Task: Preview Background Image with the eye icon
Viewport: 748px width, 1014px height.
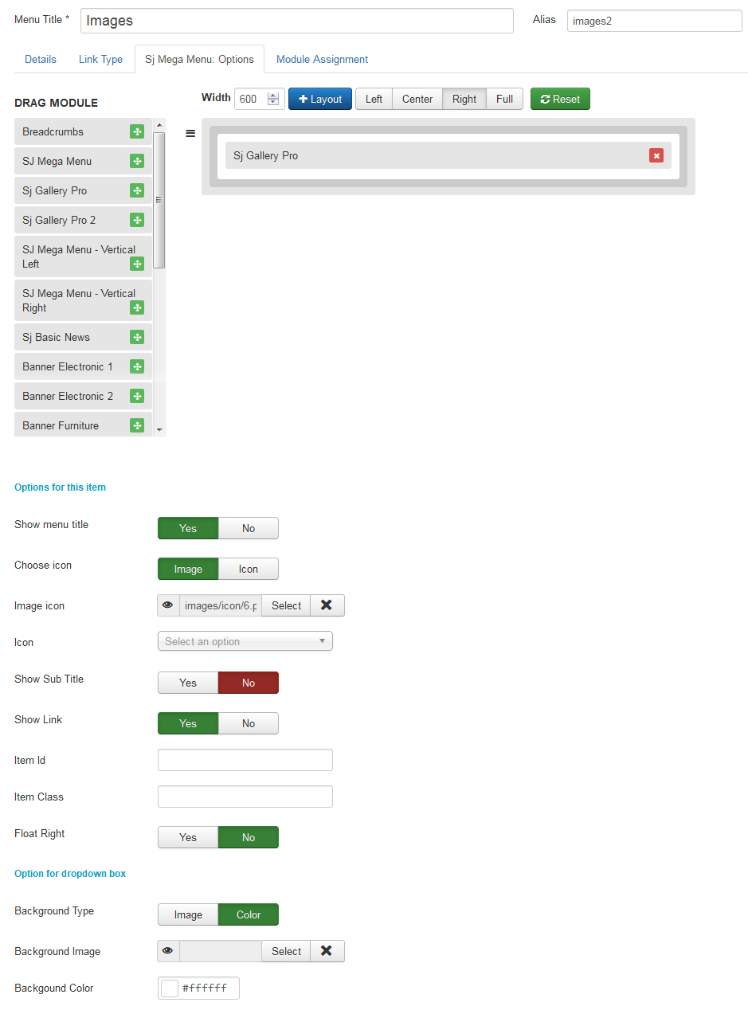Action: [x=168, y=951]
